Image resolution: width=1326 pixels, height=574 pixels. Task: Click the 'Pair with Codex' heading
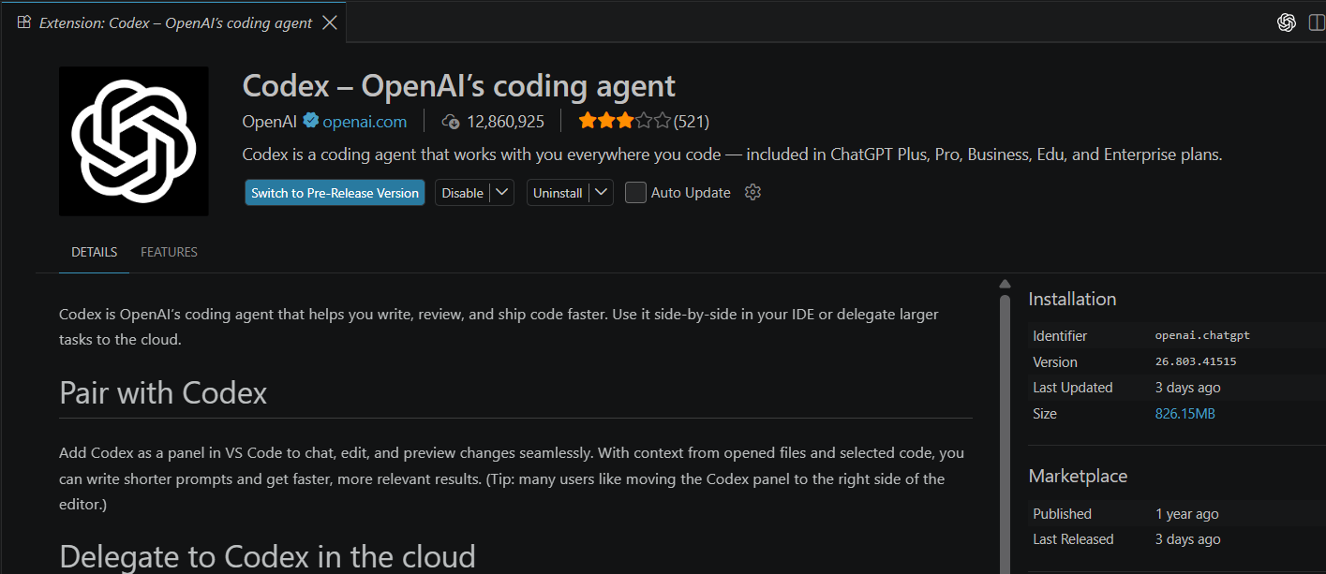click(x=163, y=392)
